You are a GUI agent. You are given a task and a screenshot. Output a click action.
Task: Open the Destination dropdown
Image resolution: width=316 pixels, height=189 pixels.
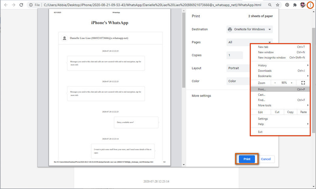250,29
